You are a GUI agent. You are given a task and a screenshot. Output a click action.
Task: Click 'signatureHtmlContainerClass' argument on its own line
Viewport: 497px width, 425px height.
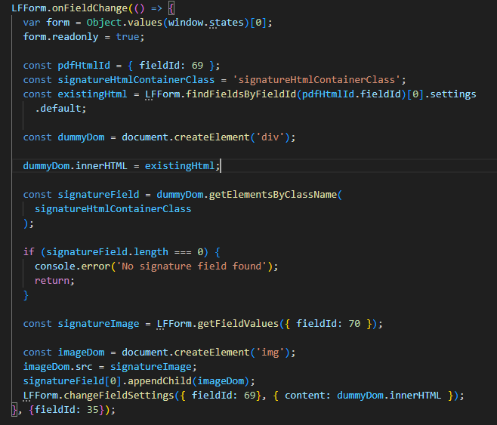coord(113,209)
